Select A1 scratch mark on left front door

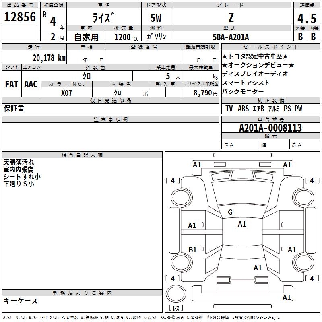pos(192,226)
